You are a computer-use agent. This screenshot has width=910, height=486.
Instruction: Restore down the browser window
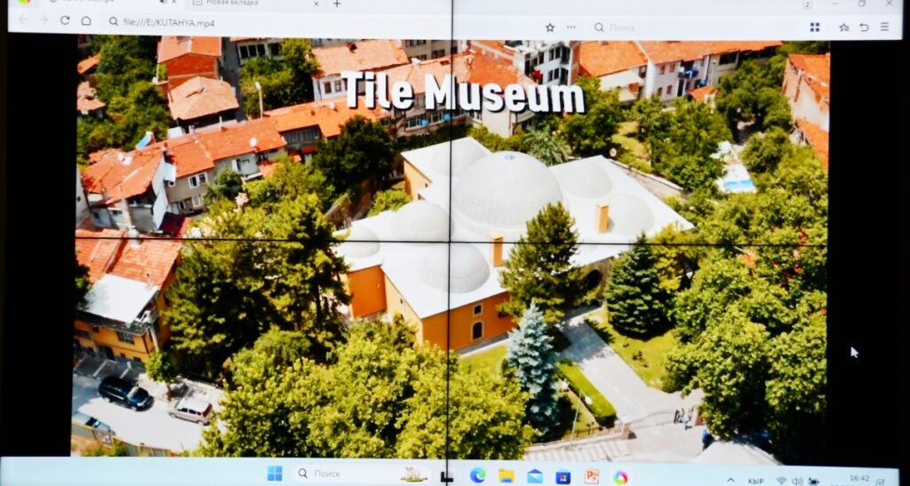[x=862, y=4]
